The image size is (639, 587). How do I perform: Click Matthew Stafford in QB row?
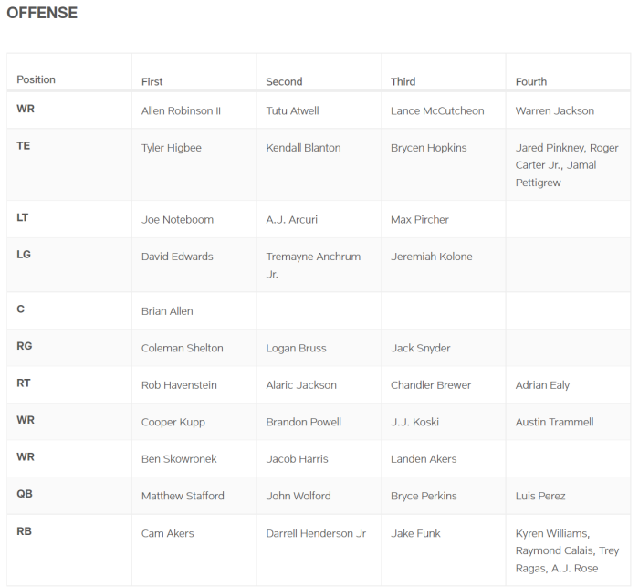pos(183,497)
